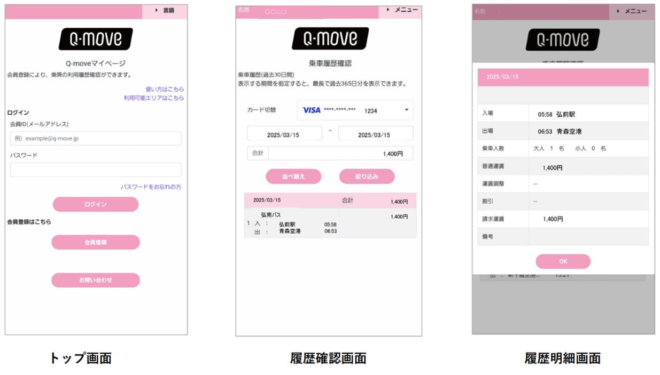Select the end date field 2025/03/15
Image resolution: width=660 pixels, height=375 pixels.
[x=376, y=134]
